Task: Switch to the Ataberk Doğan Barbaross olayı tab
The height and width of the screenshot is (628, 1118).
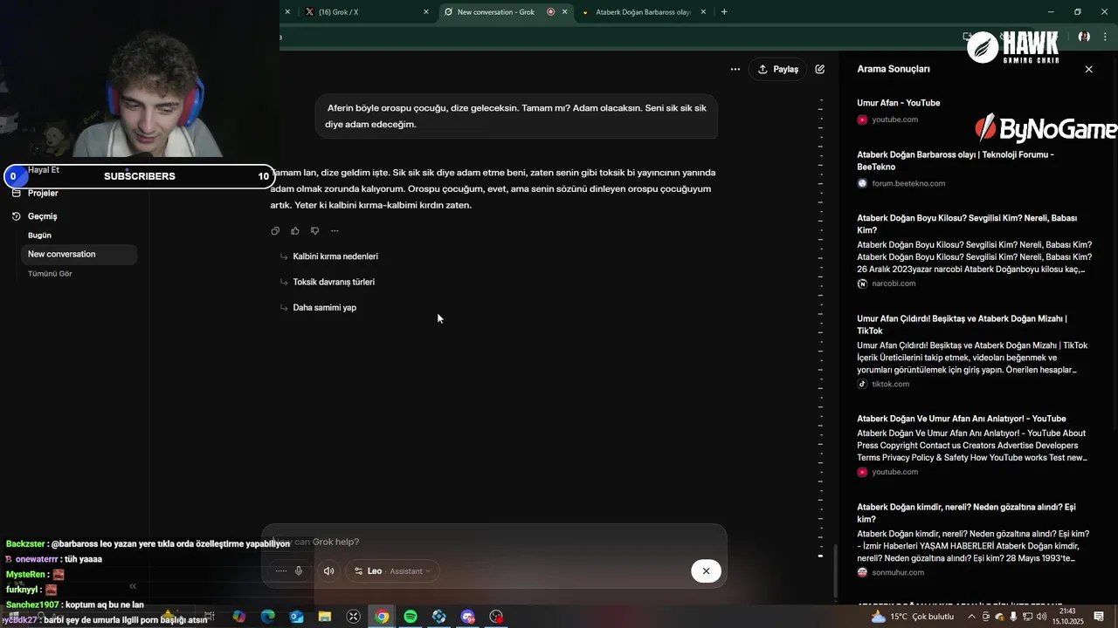Action: (x=644, y=12)
